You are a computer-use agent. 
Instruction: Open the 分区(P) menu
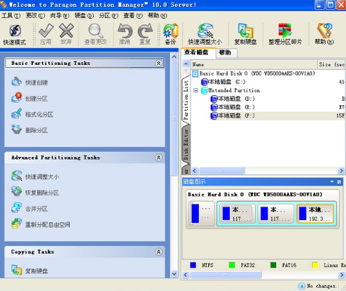click(108, 15)
